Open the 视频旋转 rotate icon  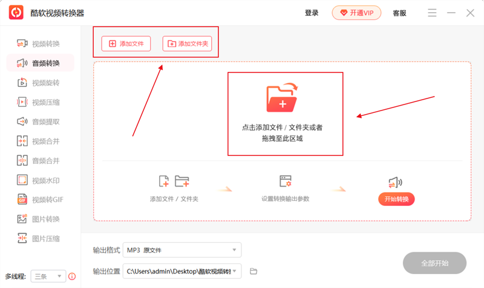coord(22,83)
